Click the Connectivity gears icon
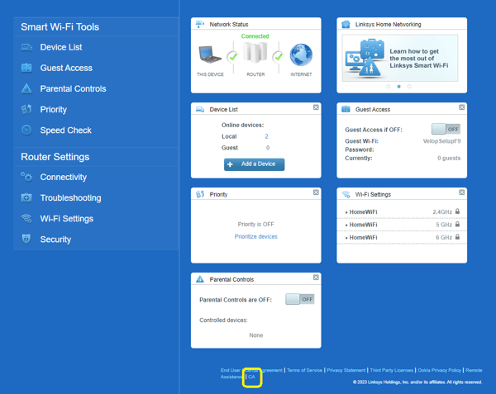Image resolution: width=496 pixels, height=394 pixels. click(26, 177)
